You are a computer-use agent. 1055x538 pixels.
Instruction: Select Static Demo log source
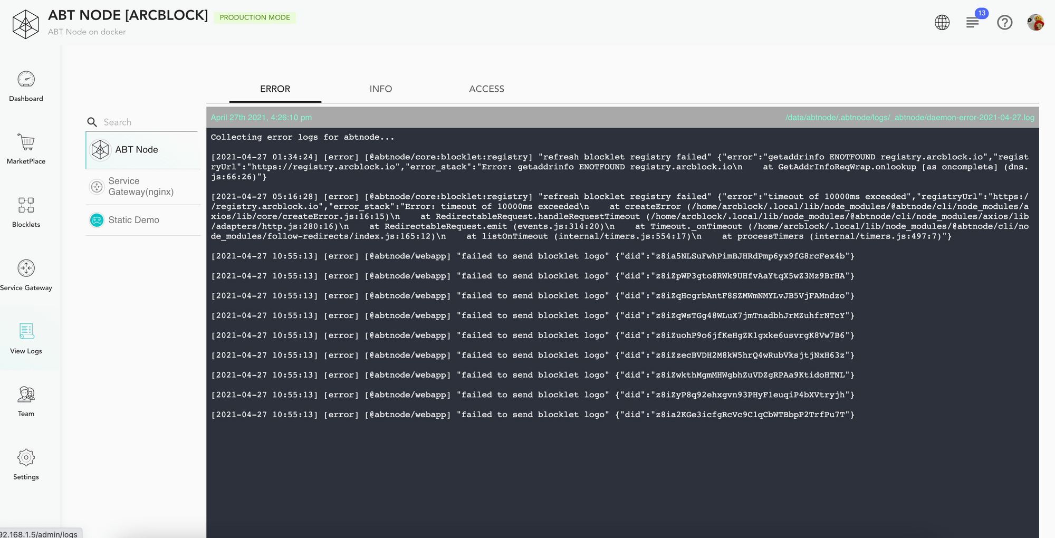coord(143,220)
